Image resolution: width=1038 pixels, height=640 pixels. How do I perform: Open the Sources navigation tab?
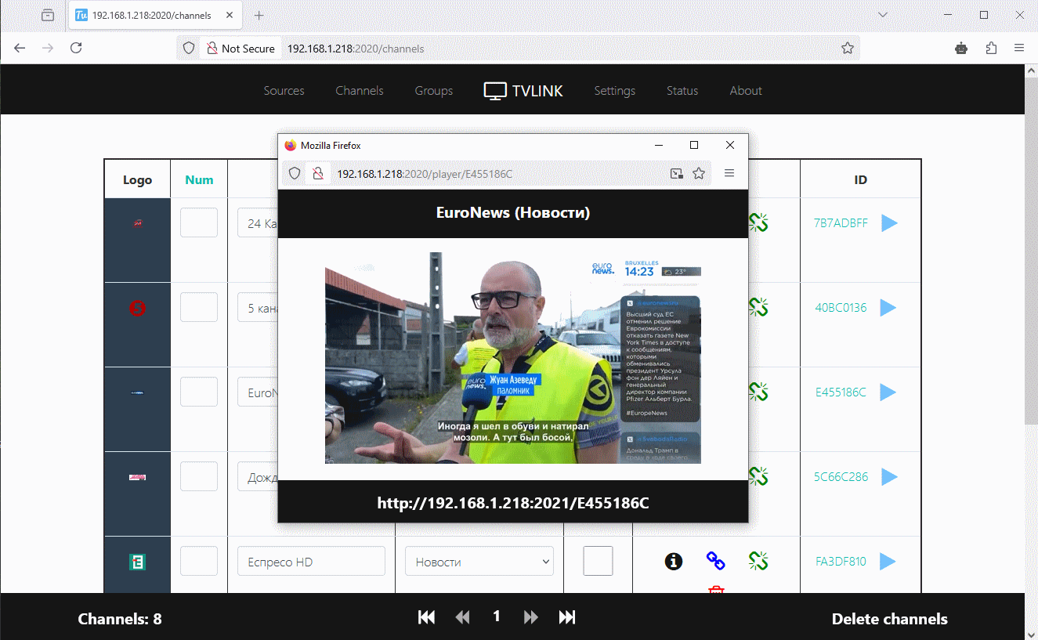pyautogui.click(x=284, y=91)
